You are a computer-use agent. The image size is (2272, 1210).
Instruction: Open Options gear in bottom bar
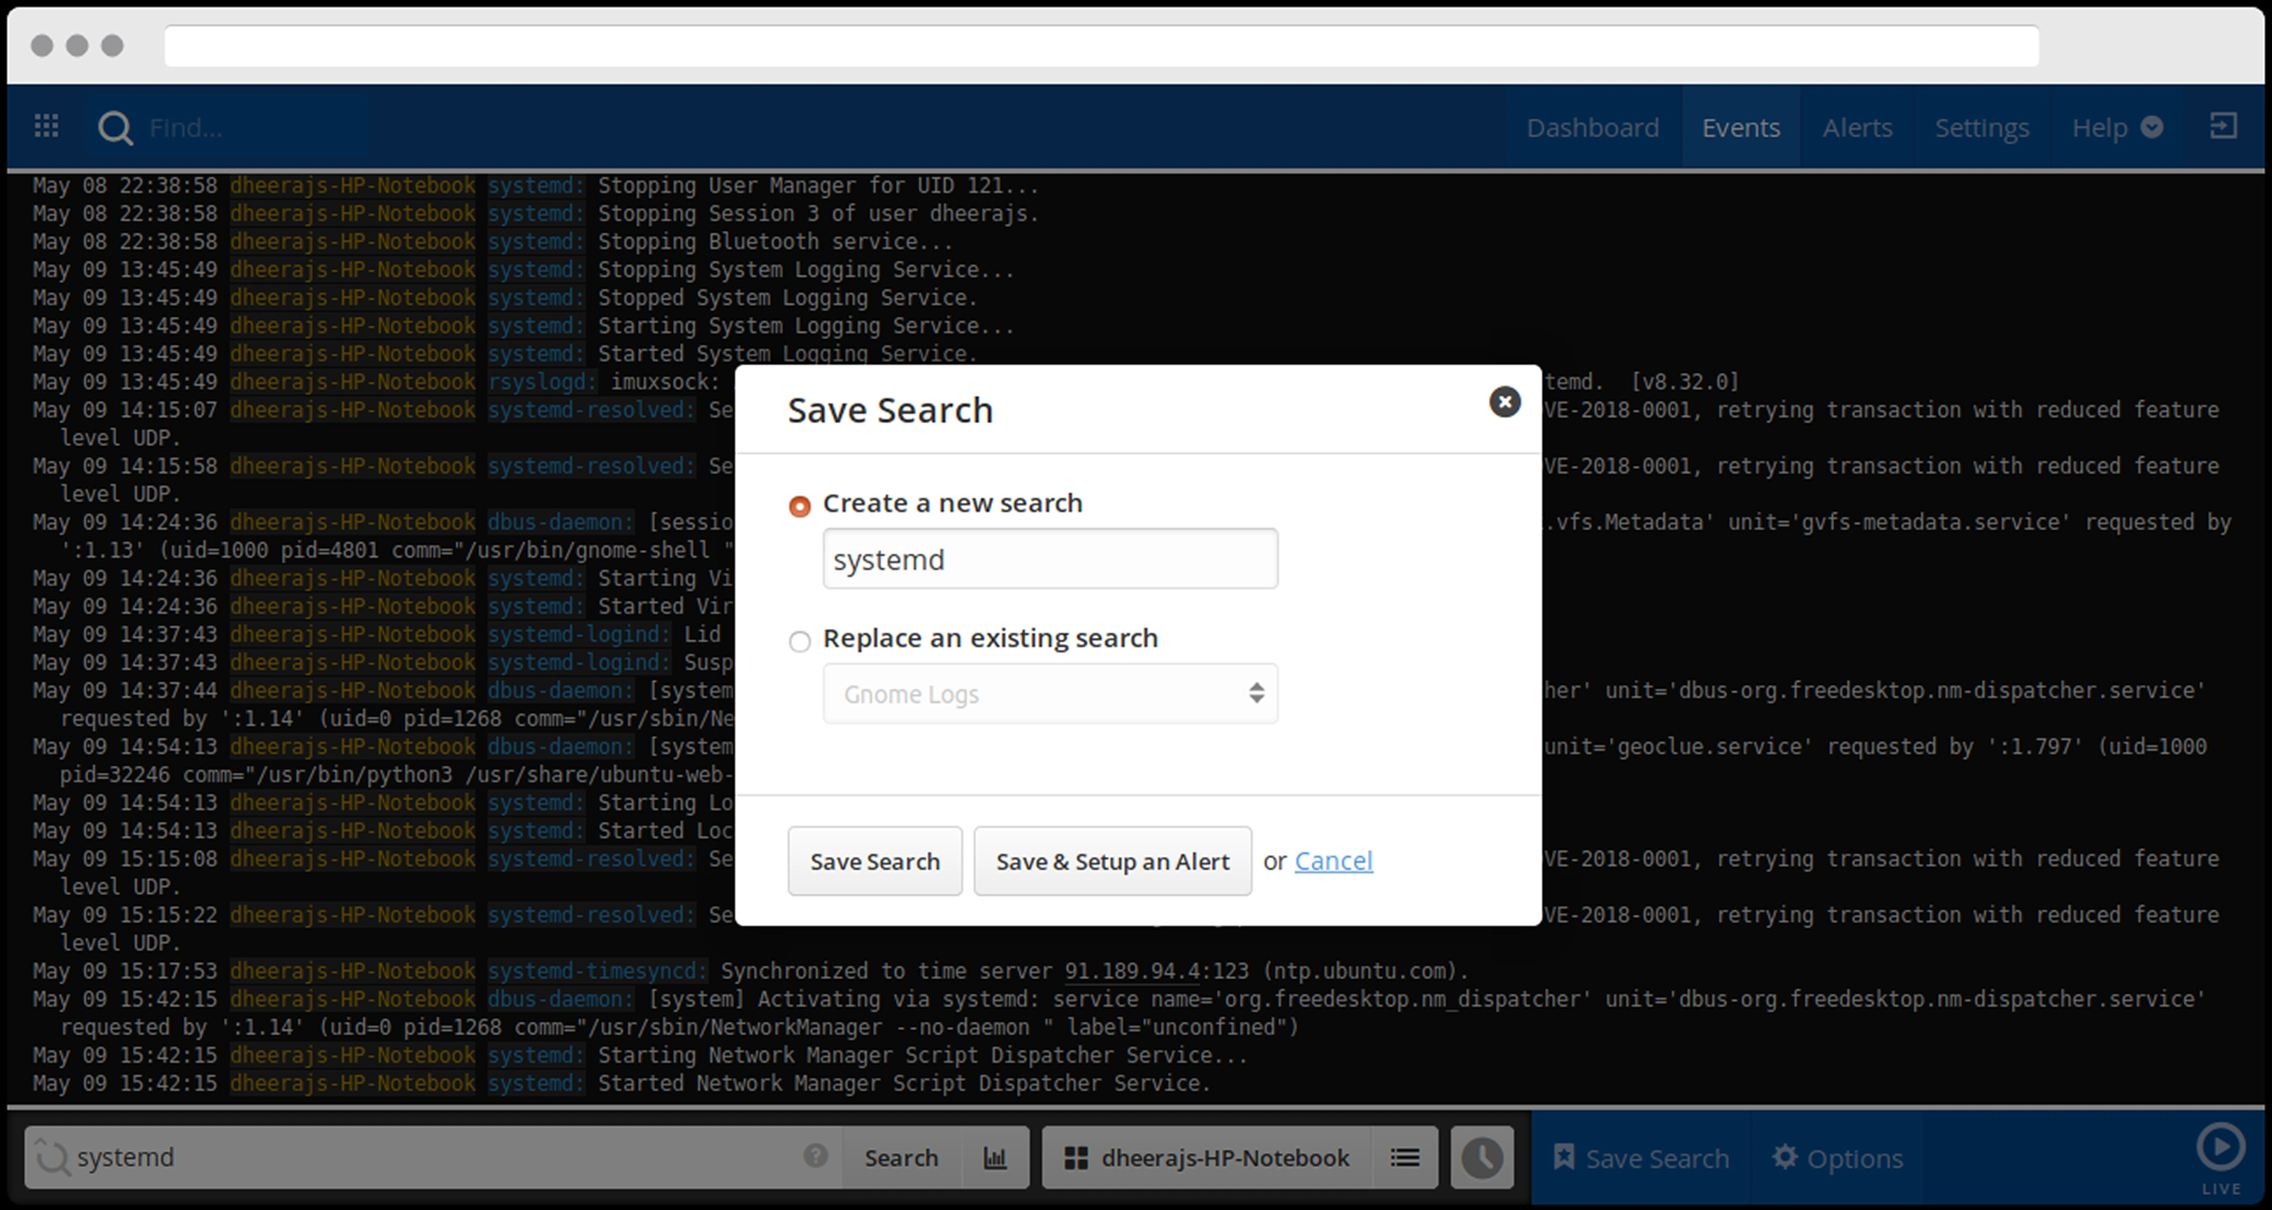(1837, 1157)
